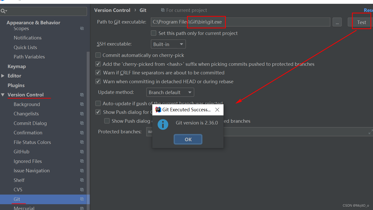Collapse the Version Control tree arrow
The height and width of the screenshot is (210, 373).
coord(3,95)
